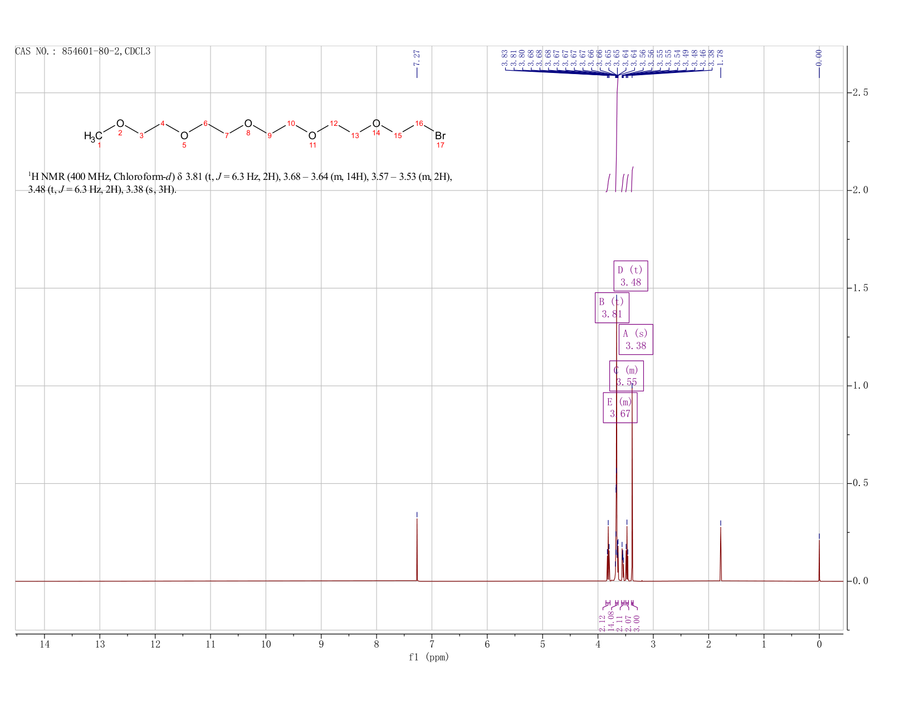Select the B (t) 3.81 multiplet box
Image resolution: width=919 pixels, height=710 pixels.
coord(612,307)
